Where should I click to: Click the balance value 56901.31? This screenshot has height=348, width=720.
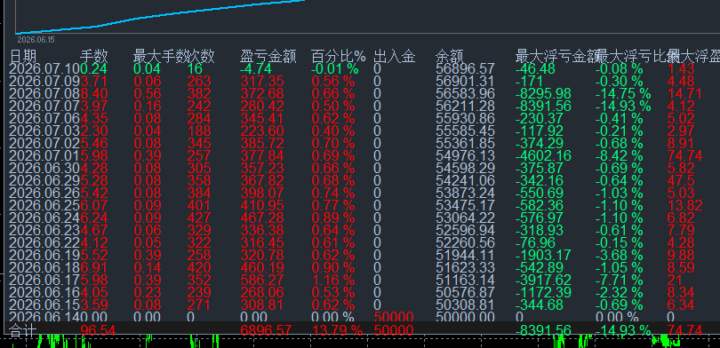pos(465,82)
